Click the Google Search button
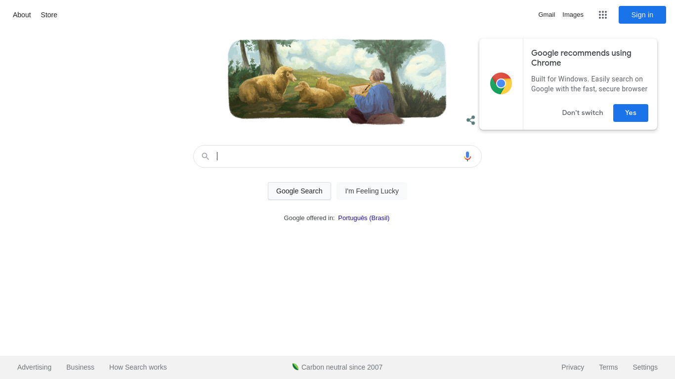Image resolution: width=675 pixels, height=379 pixels. coord(299,191)
